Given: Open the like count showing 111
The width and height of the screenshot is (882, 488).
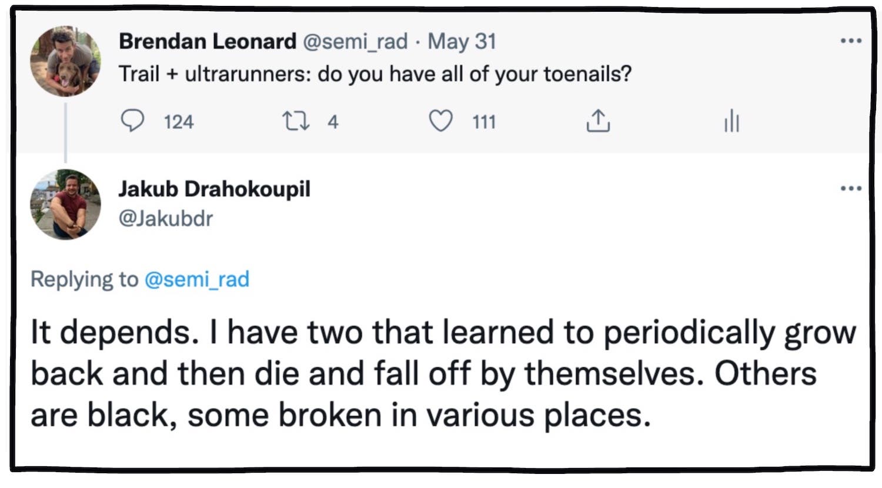Looking at the screenshot, I should pyautogui.click(x=483, y=122).
